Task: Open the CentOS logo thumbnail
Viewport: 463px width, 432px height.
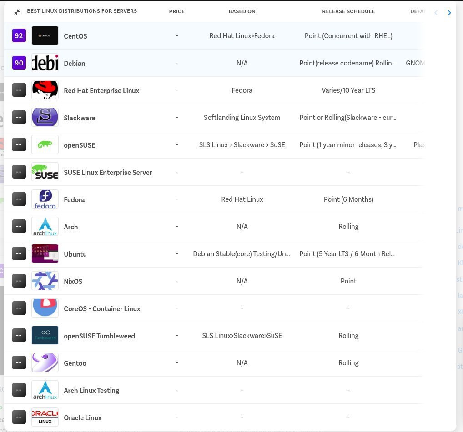Action: click(45, 35)
